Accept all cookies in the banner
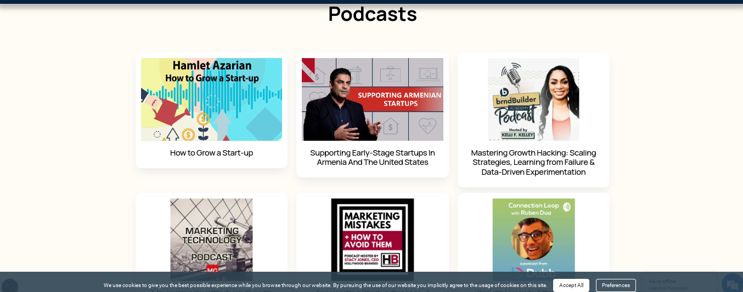This screenshot has width=743, height=292. pos(571,285)
